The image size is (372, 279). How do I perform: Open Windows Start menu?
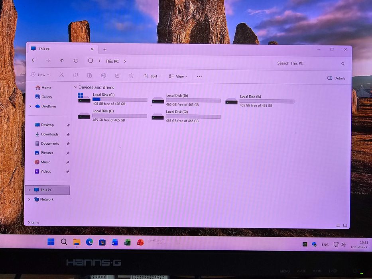[x=51, y=242]
